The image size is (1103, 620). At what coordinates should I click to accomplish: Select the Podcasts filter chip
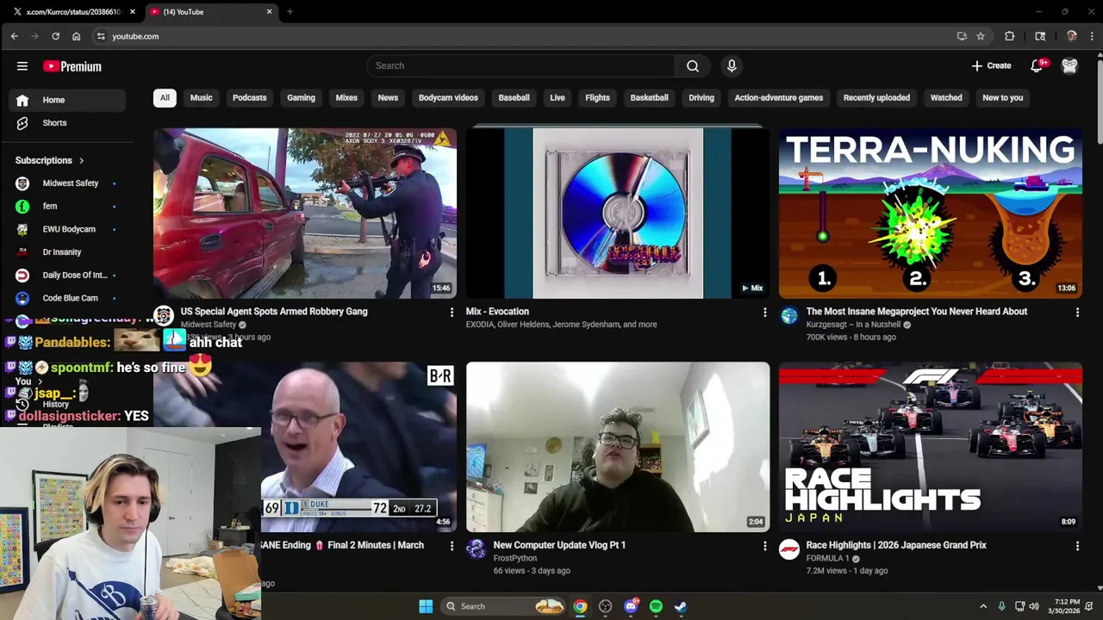249,97
